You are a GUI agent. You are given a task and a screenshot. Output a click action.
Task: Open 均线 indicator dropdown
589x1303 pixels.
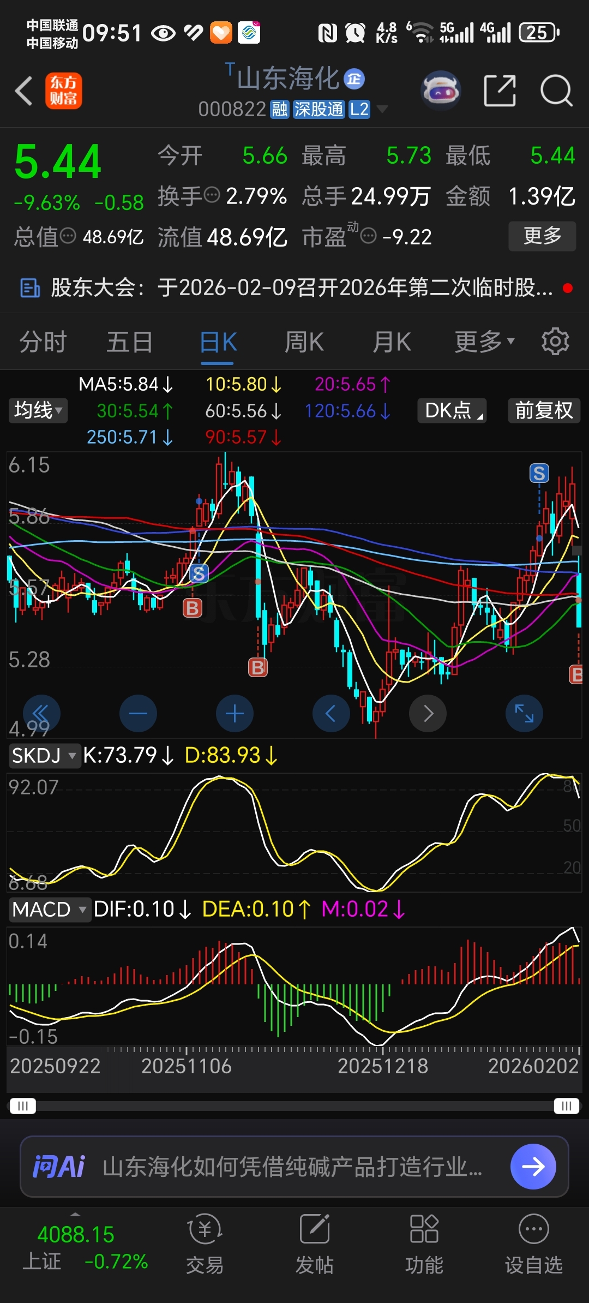coord(38,410)
